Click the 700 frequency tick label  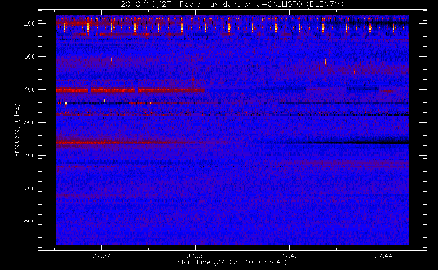[30, 188]
